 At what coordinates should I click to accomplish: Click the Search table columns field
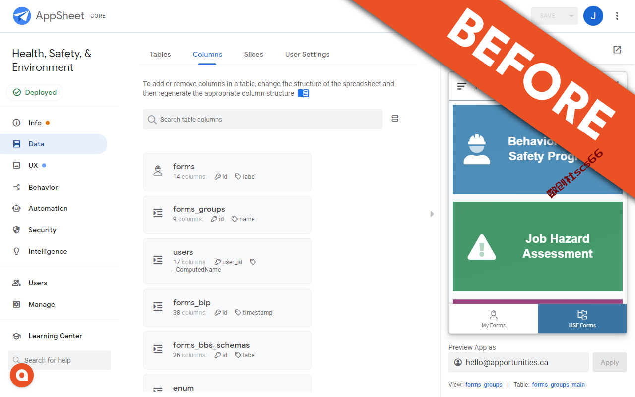pyautogui.click(x=262, y=119)
